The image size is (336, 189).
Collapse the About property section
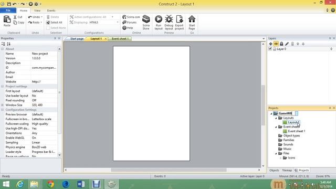click(2, 49)
